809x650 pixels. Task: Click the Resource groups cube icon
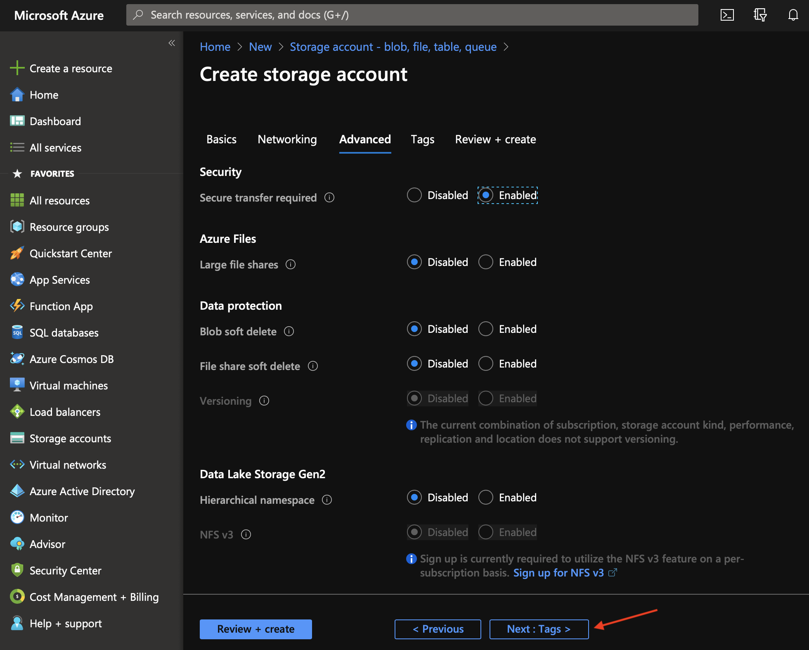pyautogui.click(x=17, y=227)
